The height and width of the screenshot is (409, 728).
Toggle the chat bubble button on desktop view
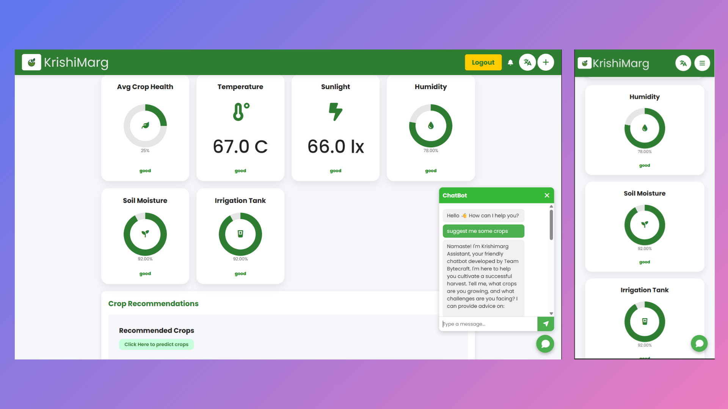click(545, 344)
